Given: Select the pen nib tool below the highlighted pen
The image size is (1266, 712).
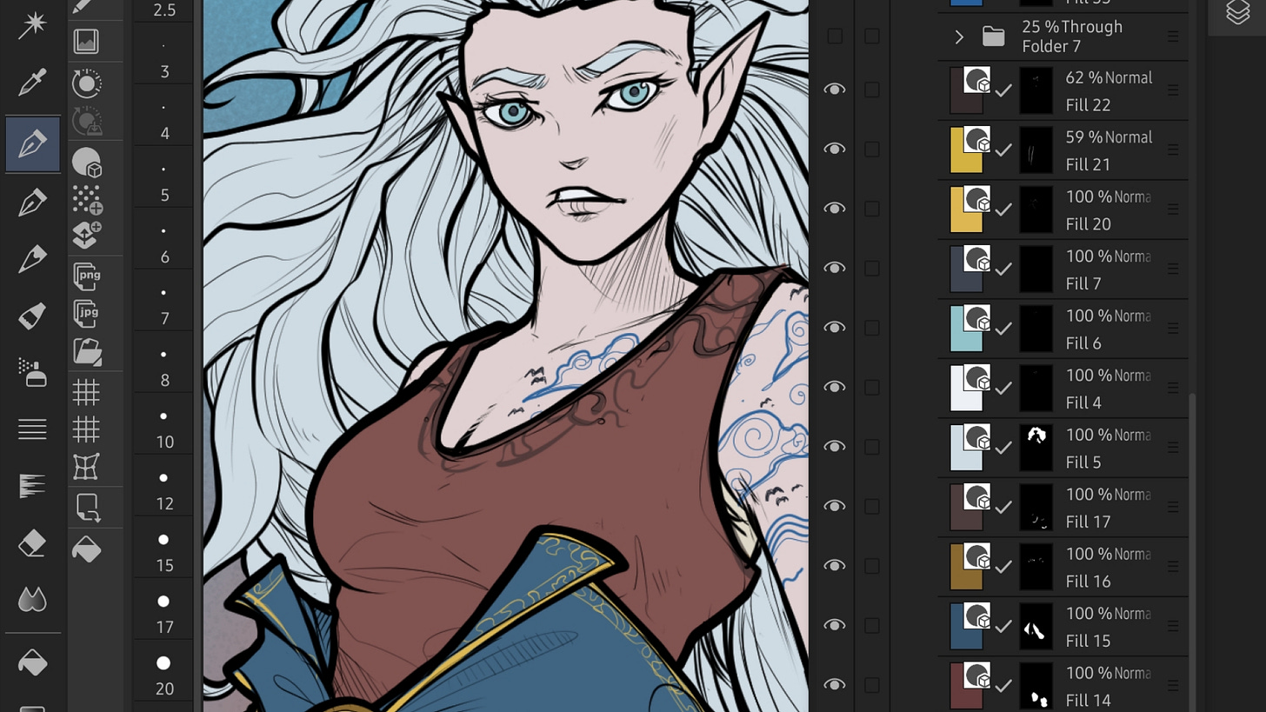Looking at the screenshot, I should [x=32, y=203].
